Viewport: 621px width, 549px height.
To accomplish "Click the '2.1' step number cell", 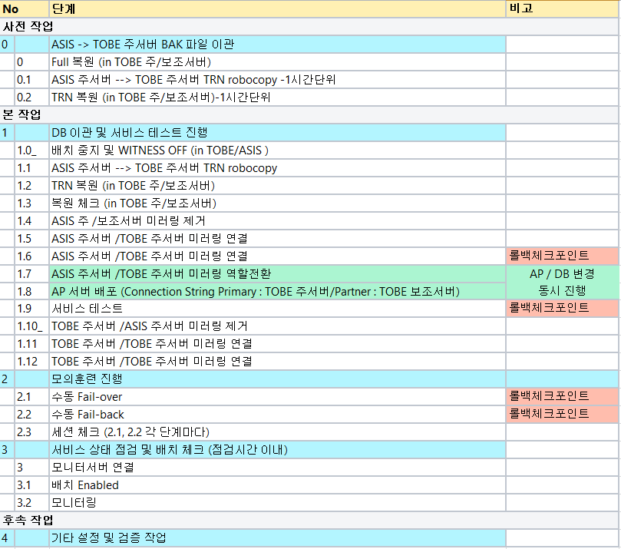I will click(31, 397).
